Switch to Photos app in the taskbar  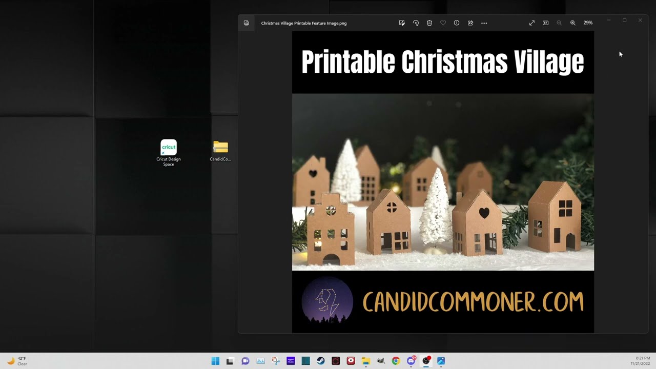coord(441,361)
